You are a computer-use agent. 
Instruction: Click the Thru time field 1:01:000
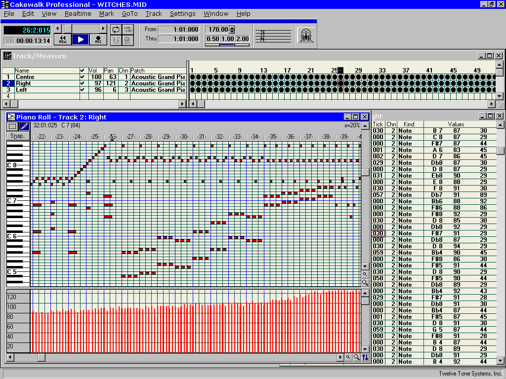tap(179, 38)
